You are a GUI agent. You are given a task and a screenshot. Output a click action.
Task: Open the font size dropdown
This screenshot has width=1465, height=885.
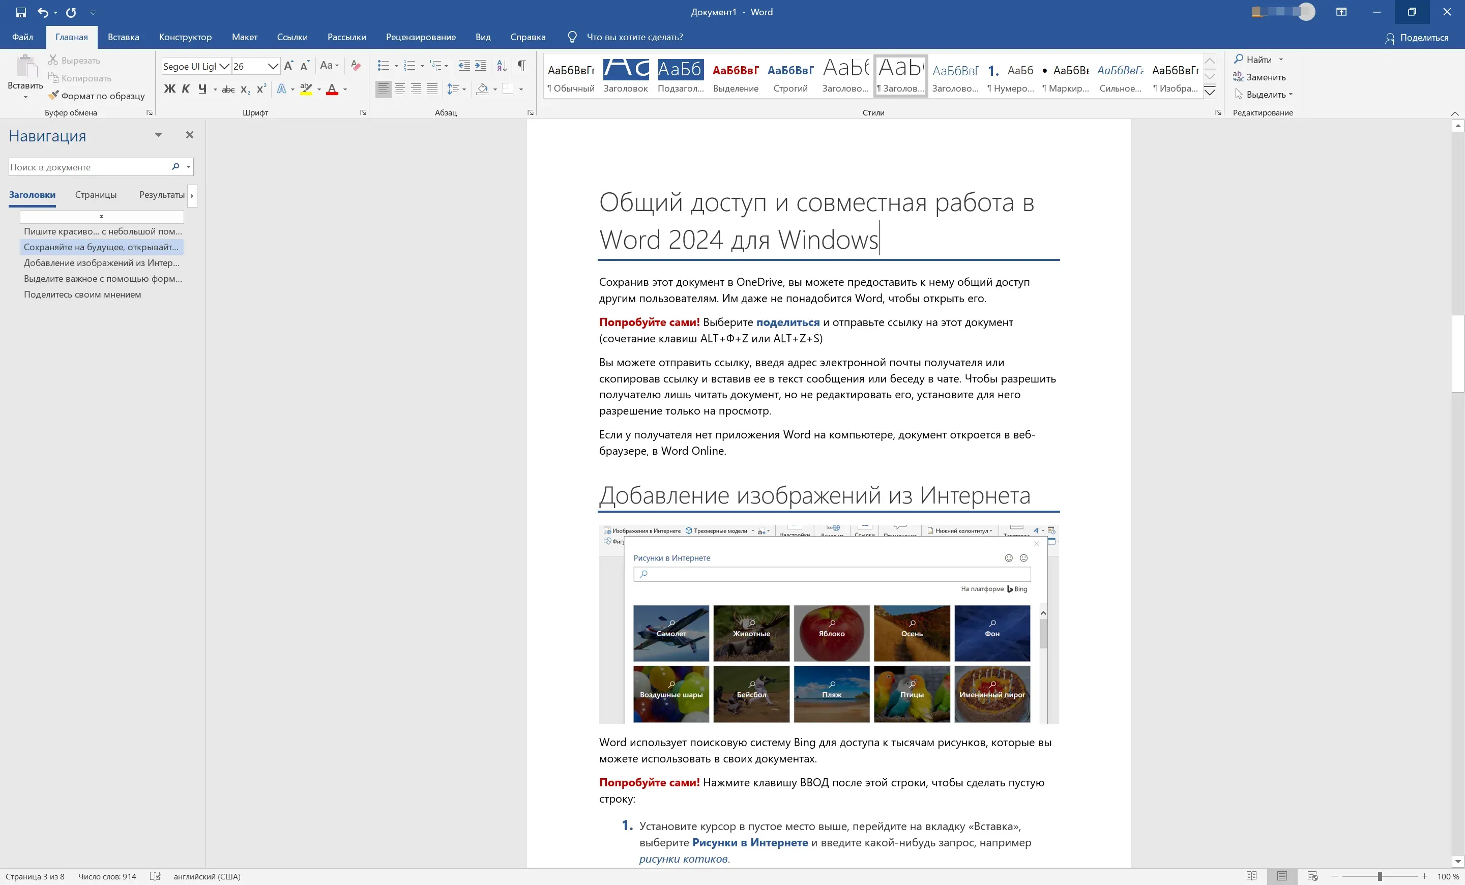(273, 66)
